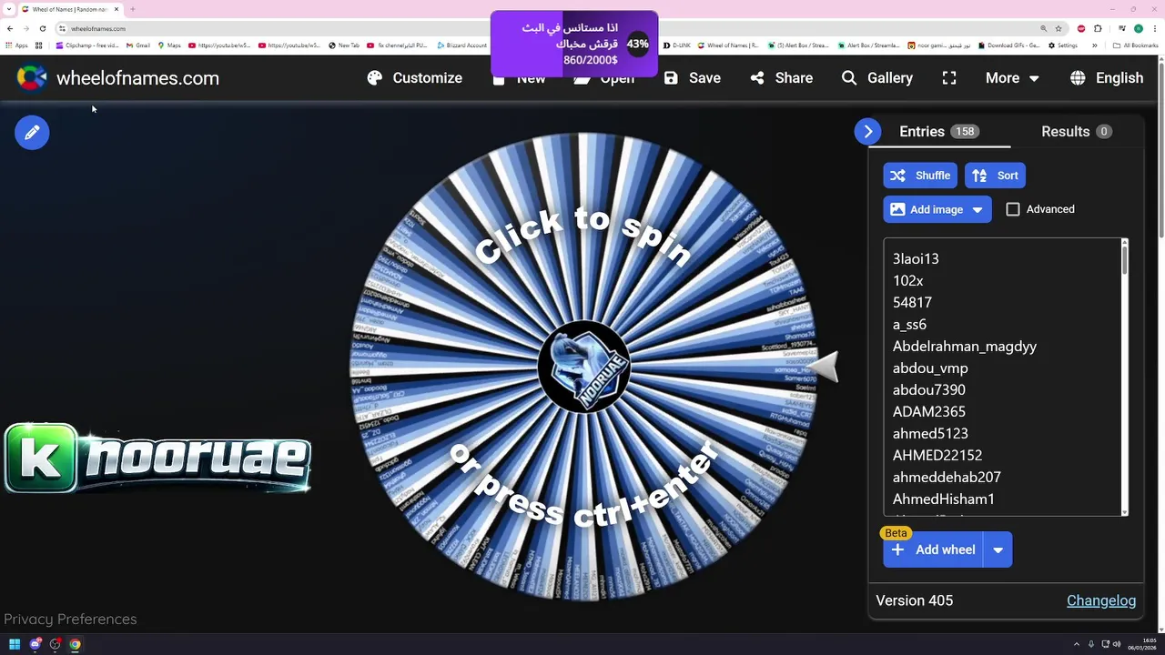This screenshot has height=655, width=1165.
Task: Click the blue pencil edit button
Action: point(32,133)
